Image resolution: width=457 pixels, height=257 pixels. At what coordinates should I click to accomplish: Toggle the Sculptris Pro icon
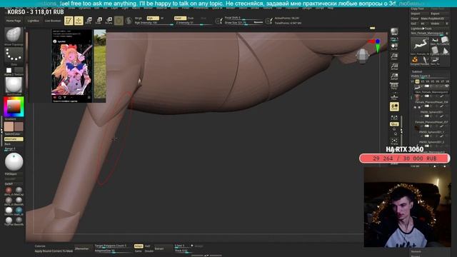(129, 21)
